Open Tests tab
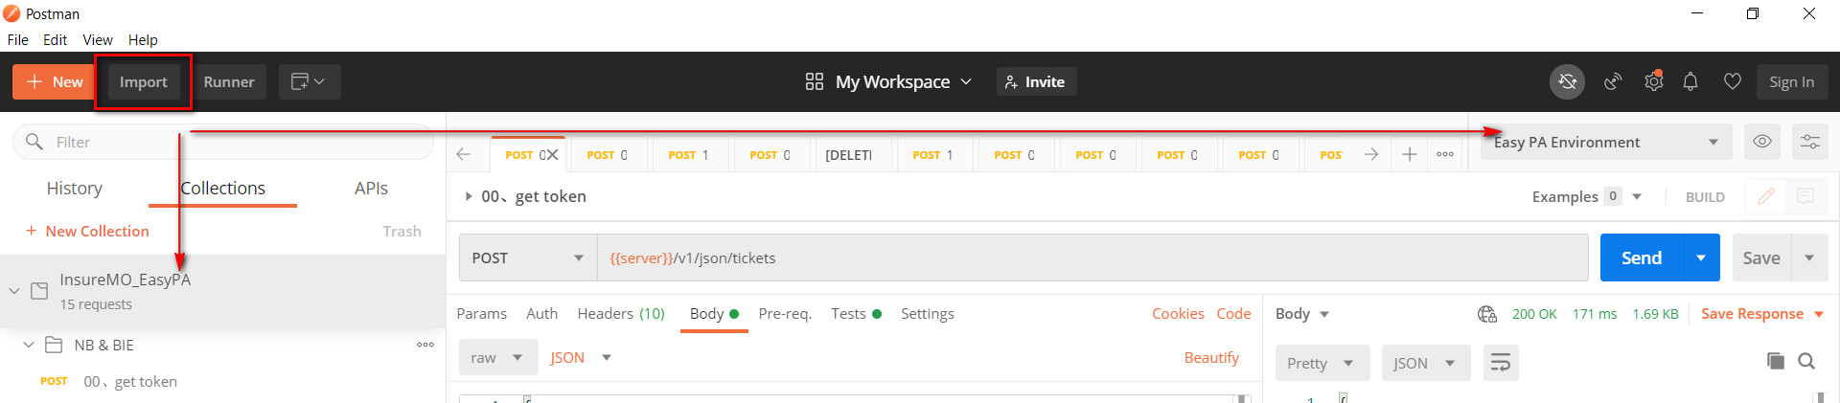Viewport: 1840px width, 403px height. coord(856,313)
